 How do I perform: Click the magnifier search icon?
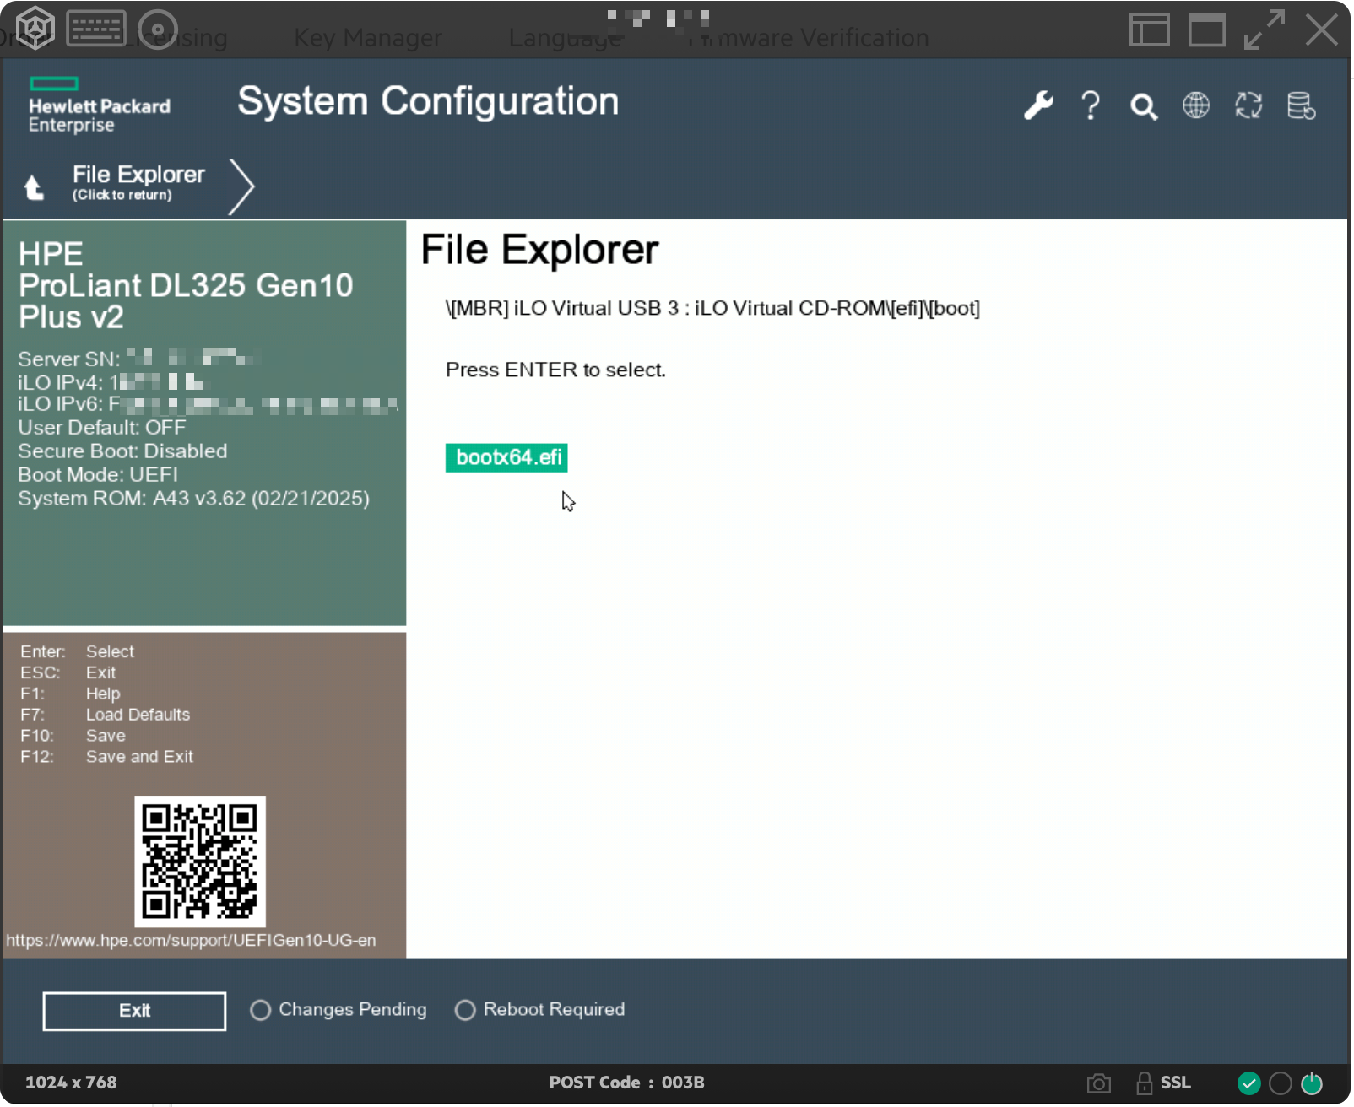click(x=1143, y=107)
